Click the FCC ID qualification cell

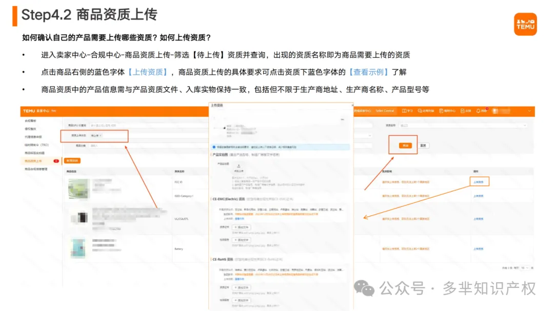[x=179, y=182]
